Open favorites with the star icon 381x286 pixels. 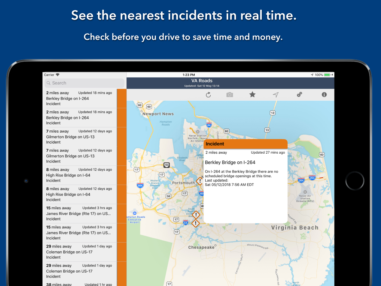pos(253,94)
